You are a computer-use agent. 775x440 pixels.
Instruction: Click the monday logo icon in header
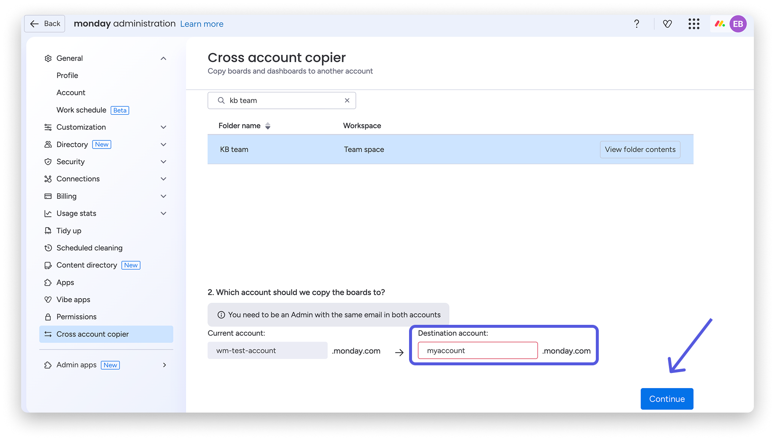pyautogui.click(x=720, y=24)
